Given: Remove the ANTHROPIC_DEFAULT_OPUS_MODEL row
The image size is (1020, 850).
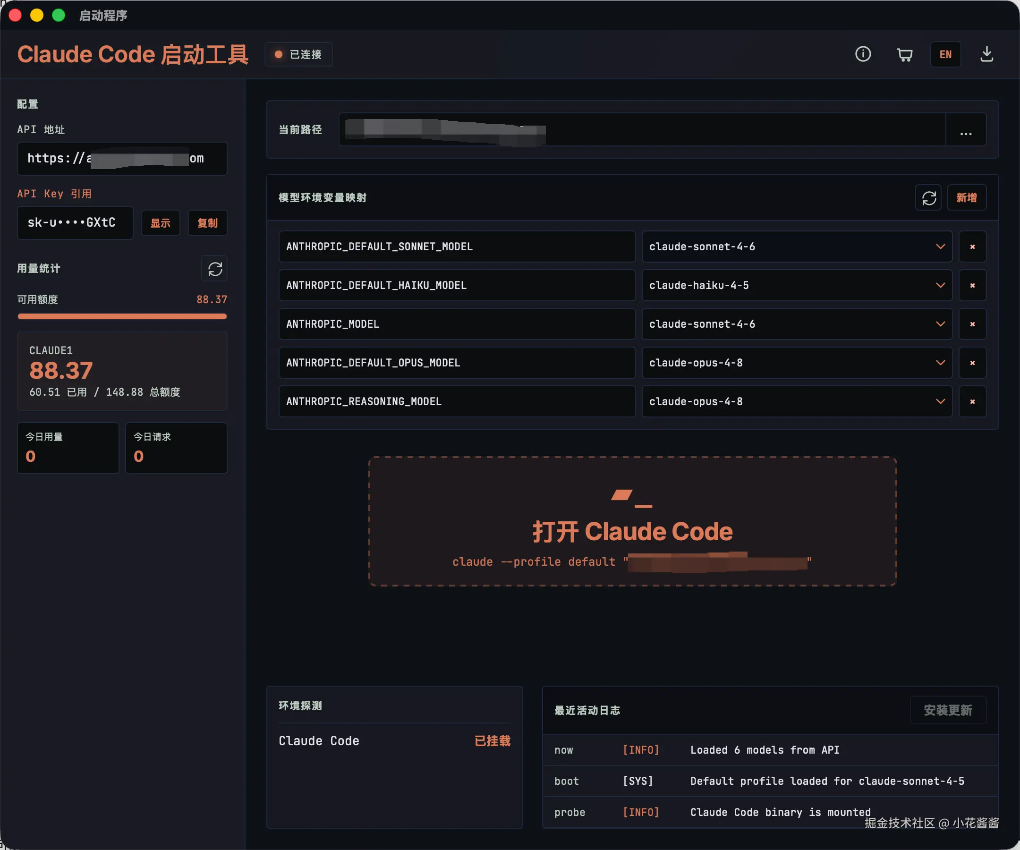Looking at the screenshot, I should [972, 363].
